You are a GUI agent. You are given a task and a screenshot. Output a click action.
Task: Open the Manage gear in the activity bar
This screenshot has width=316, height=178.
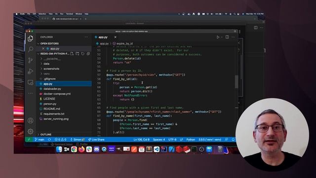click(31, 132)
